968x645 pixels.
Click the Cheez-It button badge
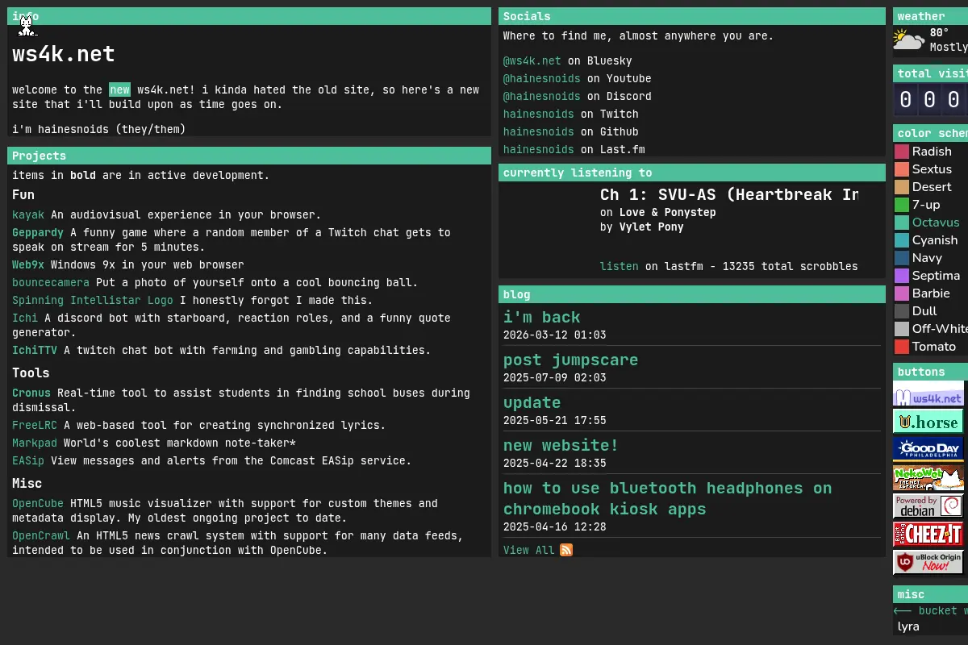tap(928, 535)
